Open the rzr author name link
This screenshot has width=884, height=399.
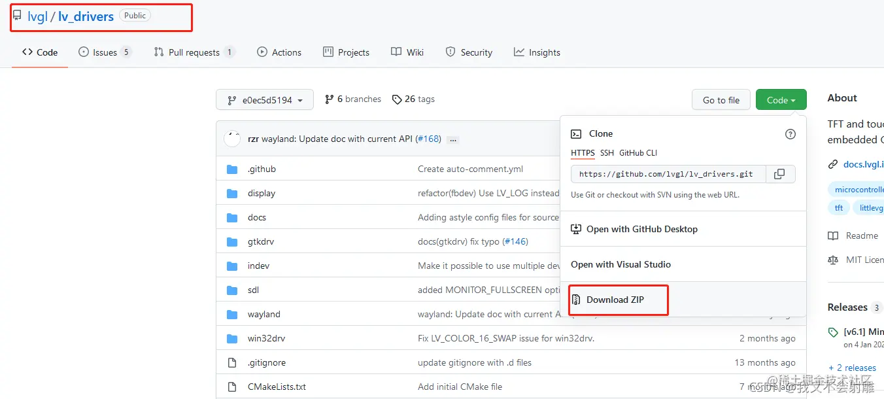click(253, 139)
